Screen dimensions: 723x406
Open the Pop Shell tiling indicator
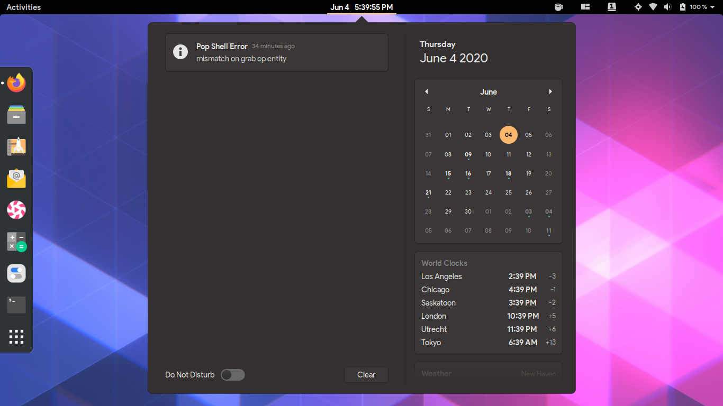pos(585,7)
